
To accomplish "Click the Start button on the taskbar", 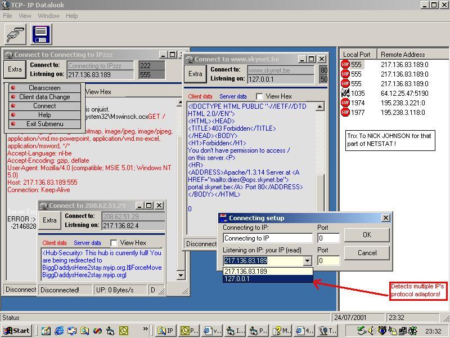I will tap(16, 331).
